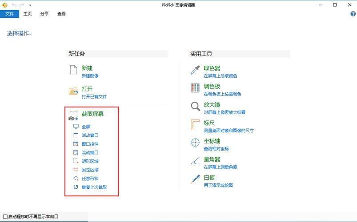
Task: Click the 在屏幕上测量角度 description
Action: coord(220,167)
